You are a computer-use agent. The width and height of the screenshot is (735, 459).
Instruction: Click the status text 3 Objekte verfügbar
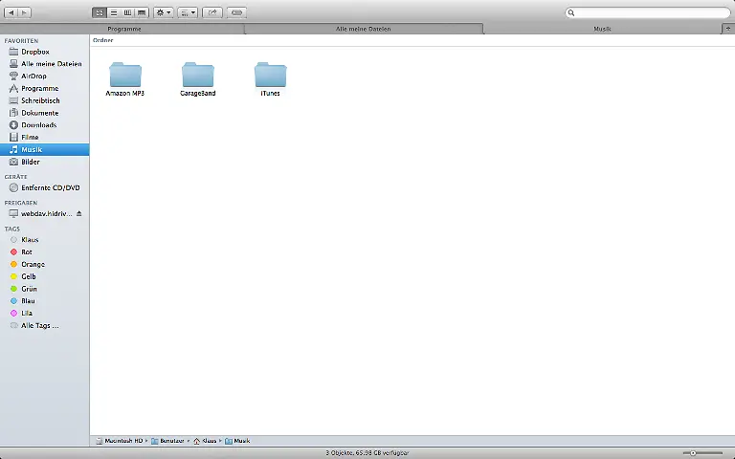[x=367, y=453]
